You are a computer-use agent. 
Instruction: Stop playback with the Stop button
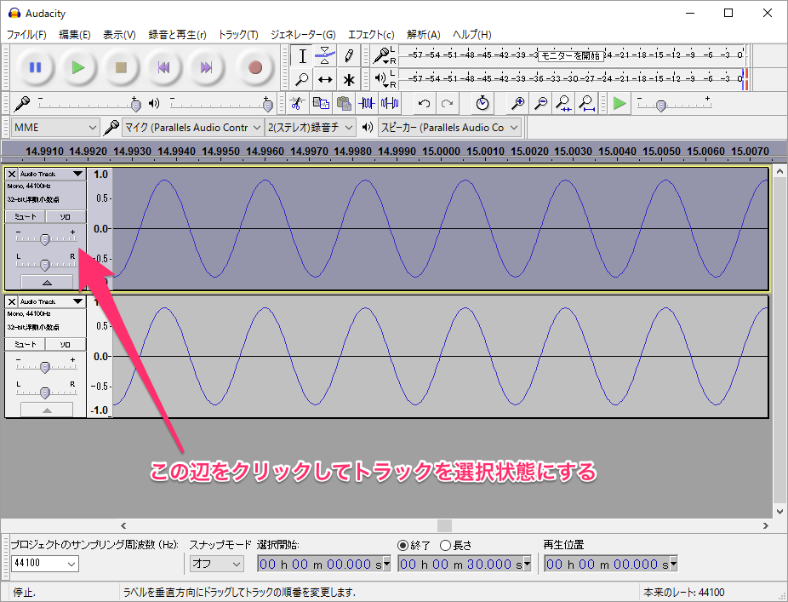tap(121, 67)
